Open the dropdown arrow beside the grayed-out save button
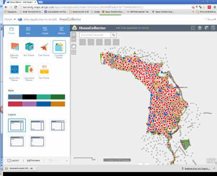This screenshot has width=217, height=176. [x=67, y=161]
